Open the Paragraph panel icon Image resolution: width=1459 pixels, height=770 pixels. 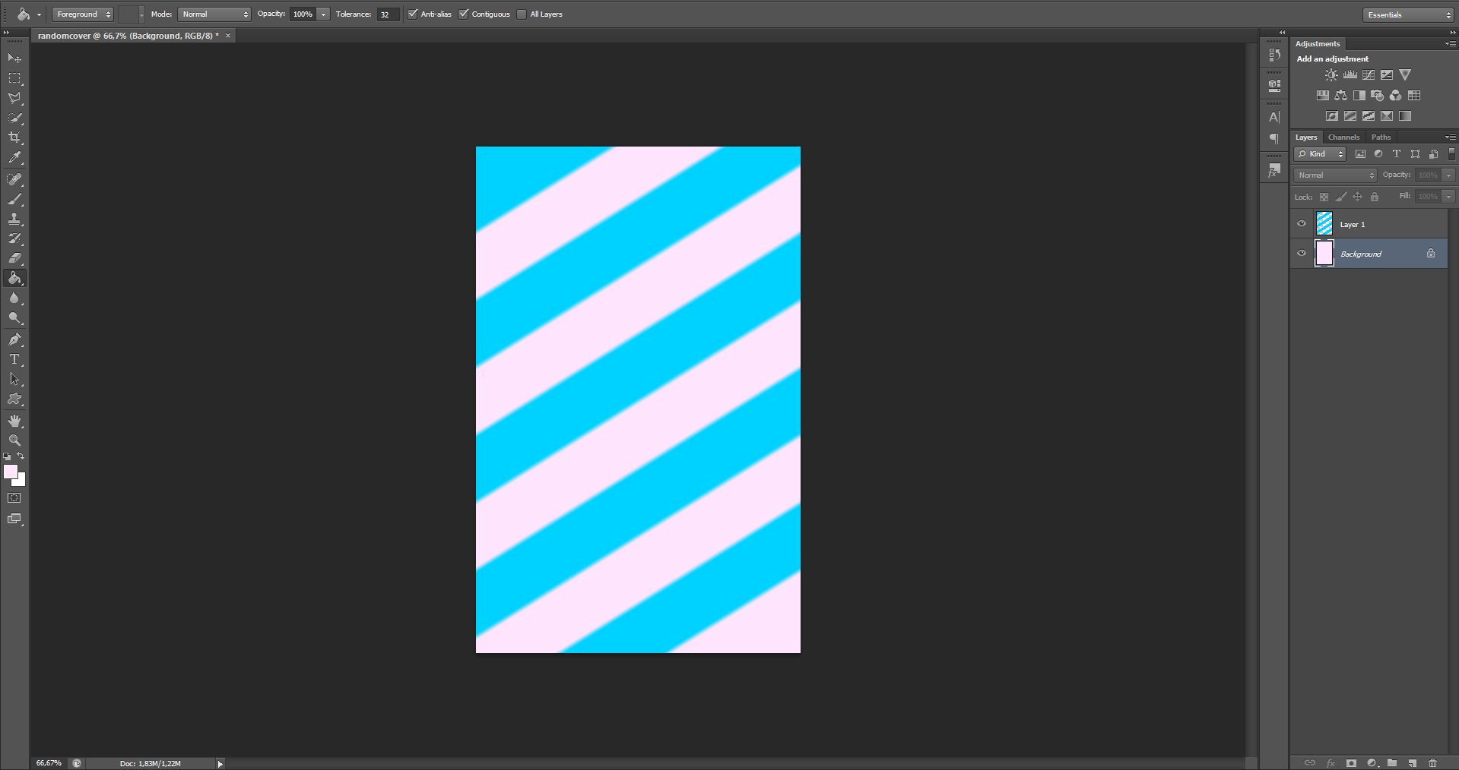(1275, 139)
